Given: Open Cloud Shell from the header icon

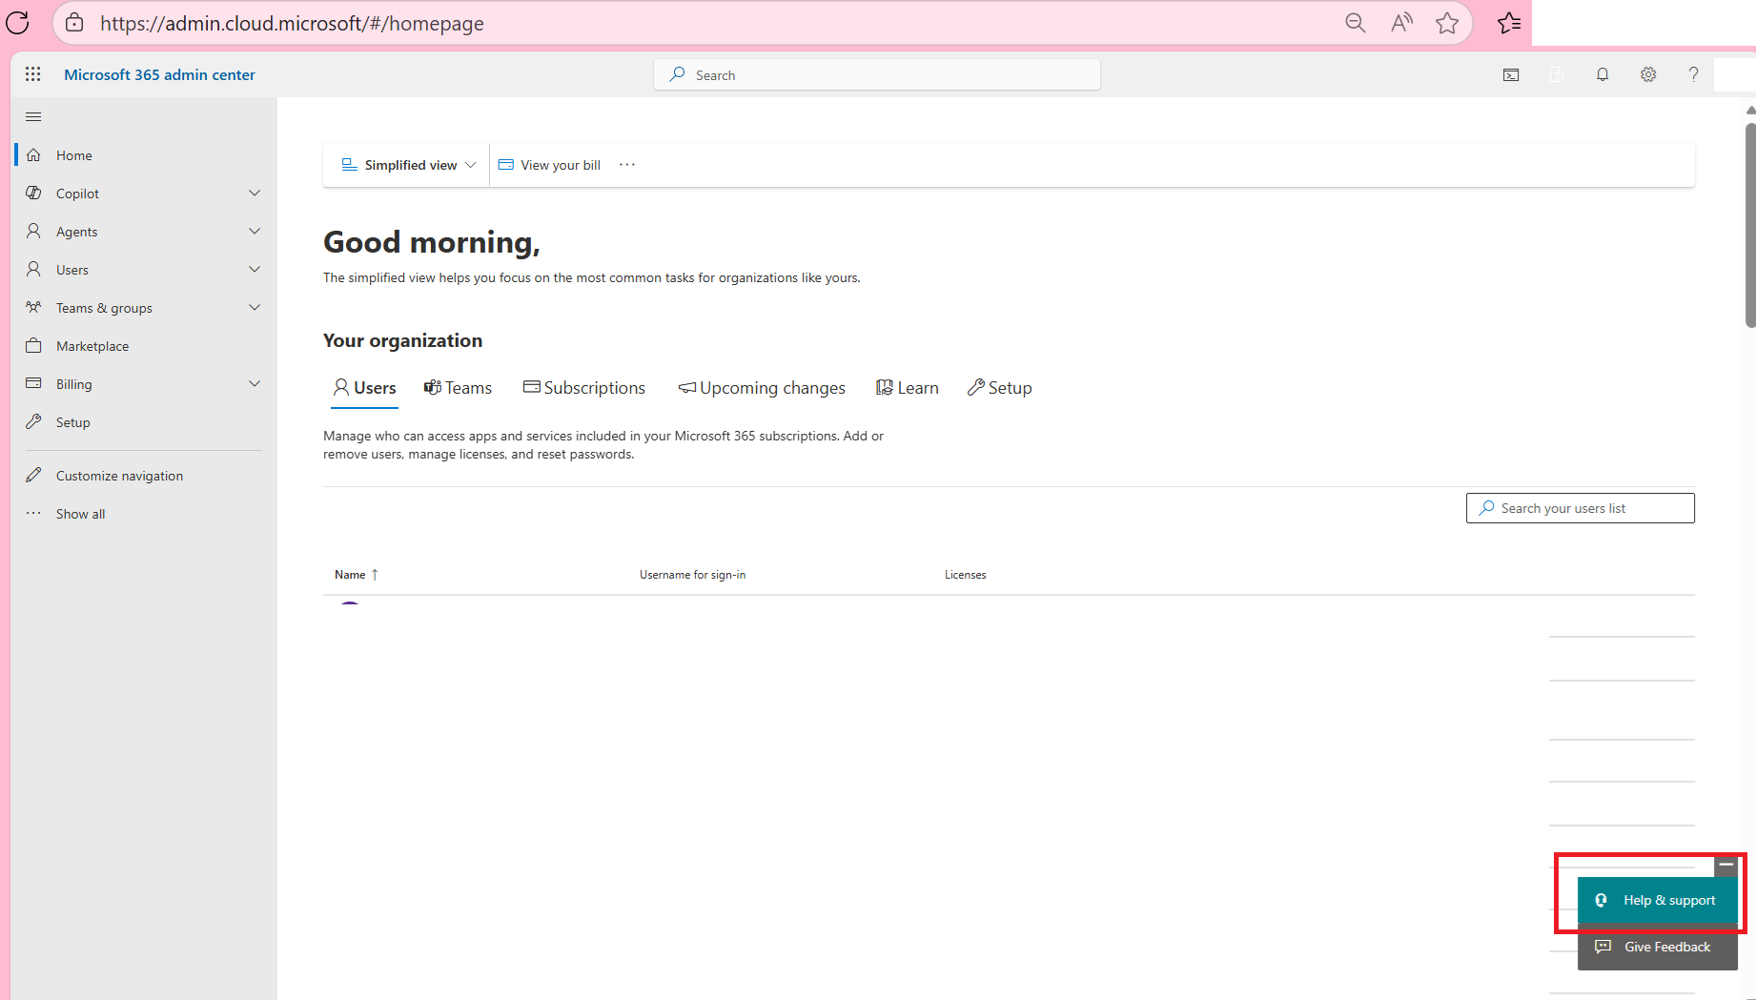Looking at the screenshot, I should click(x=1511, y=74).
